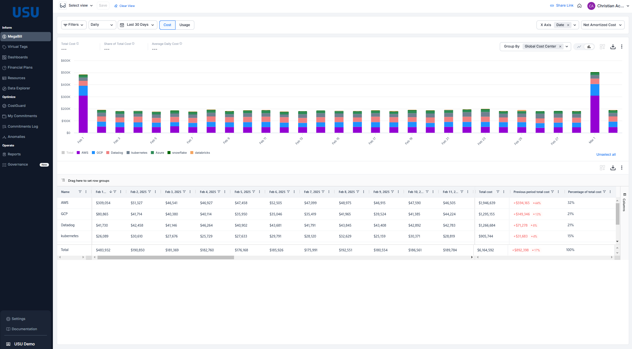This screenshot has width=632, height=349.
Task: Open the Net Amortized Cost dropdown
Action: coord(603,25)
